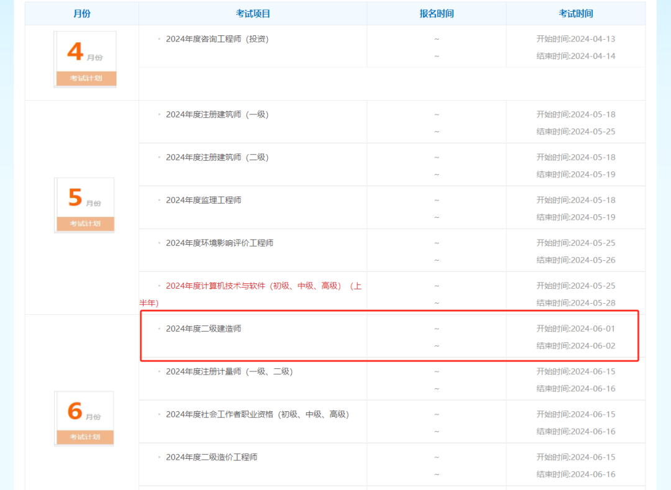Open the 6月份 exam plan calendar icon
The height and width of the screenshot is (490, 671).
click(84, 419)
